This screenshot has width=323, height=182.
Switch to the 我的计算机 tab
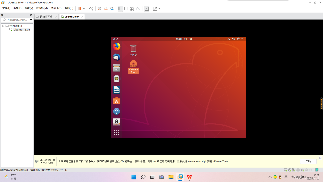[x=46, y=17]
